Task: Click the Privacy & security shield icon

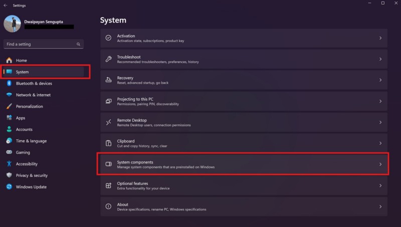Action: (9, 175)
